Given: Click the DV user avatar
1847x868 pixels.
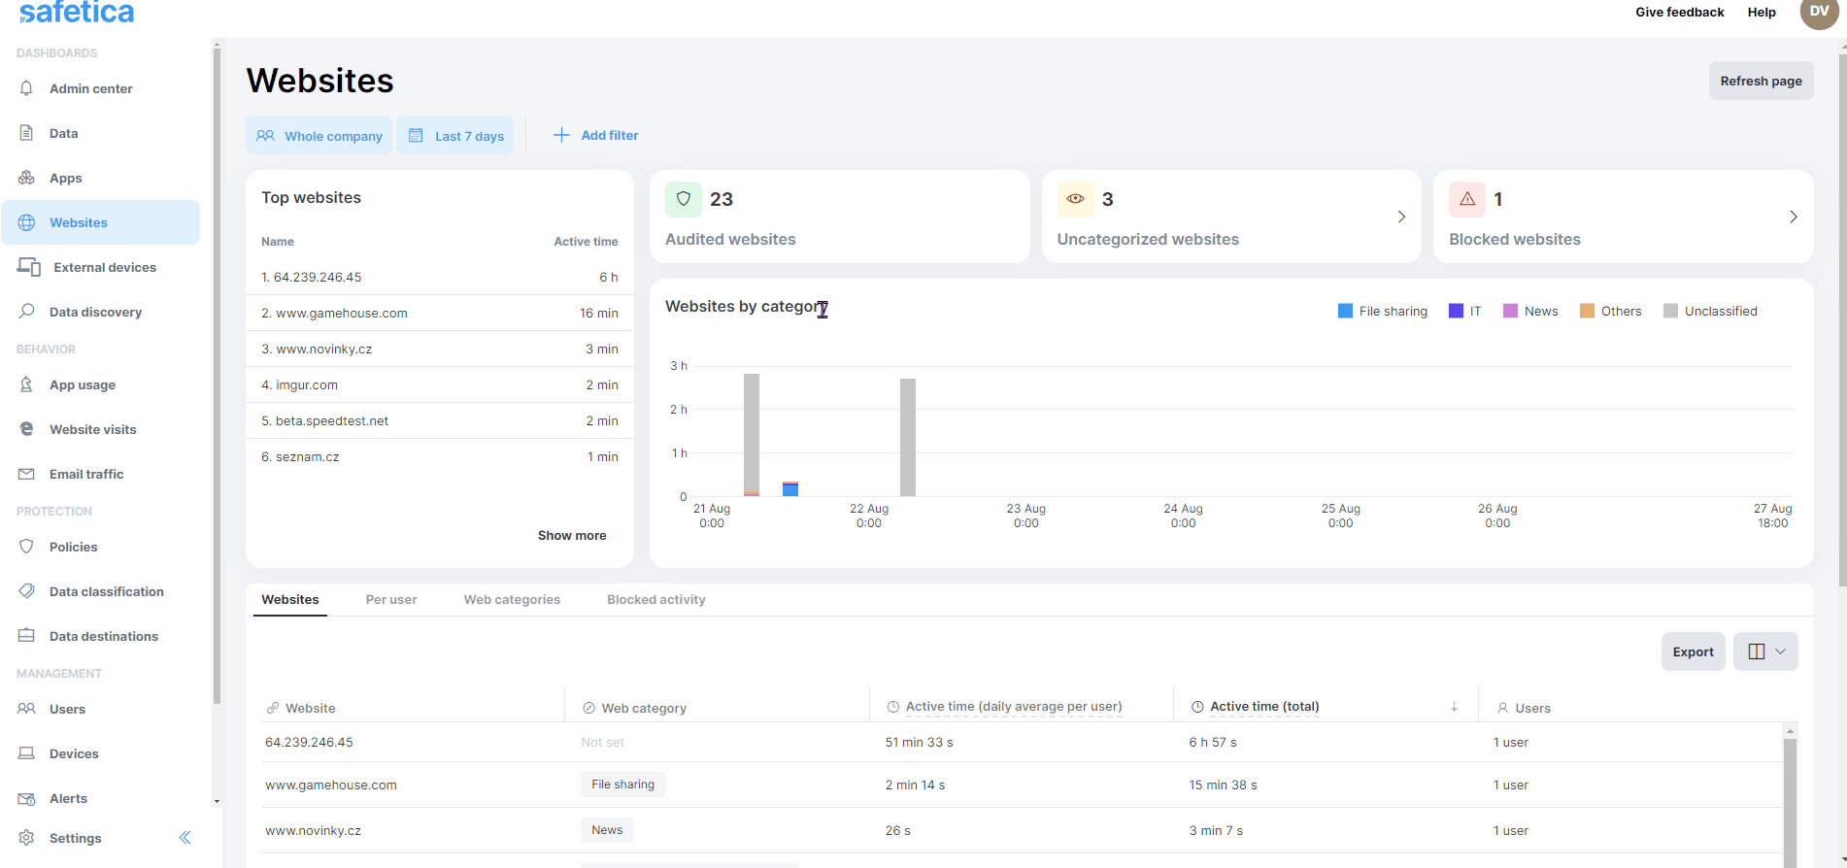Looking at the screenshot, I should click(x=1818, y=13).
